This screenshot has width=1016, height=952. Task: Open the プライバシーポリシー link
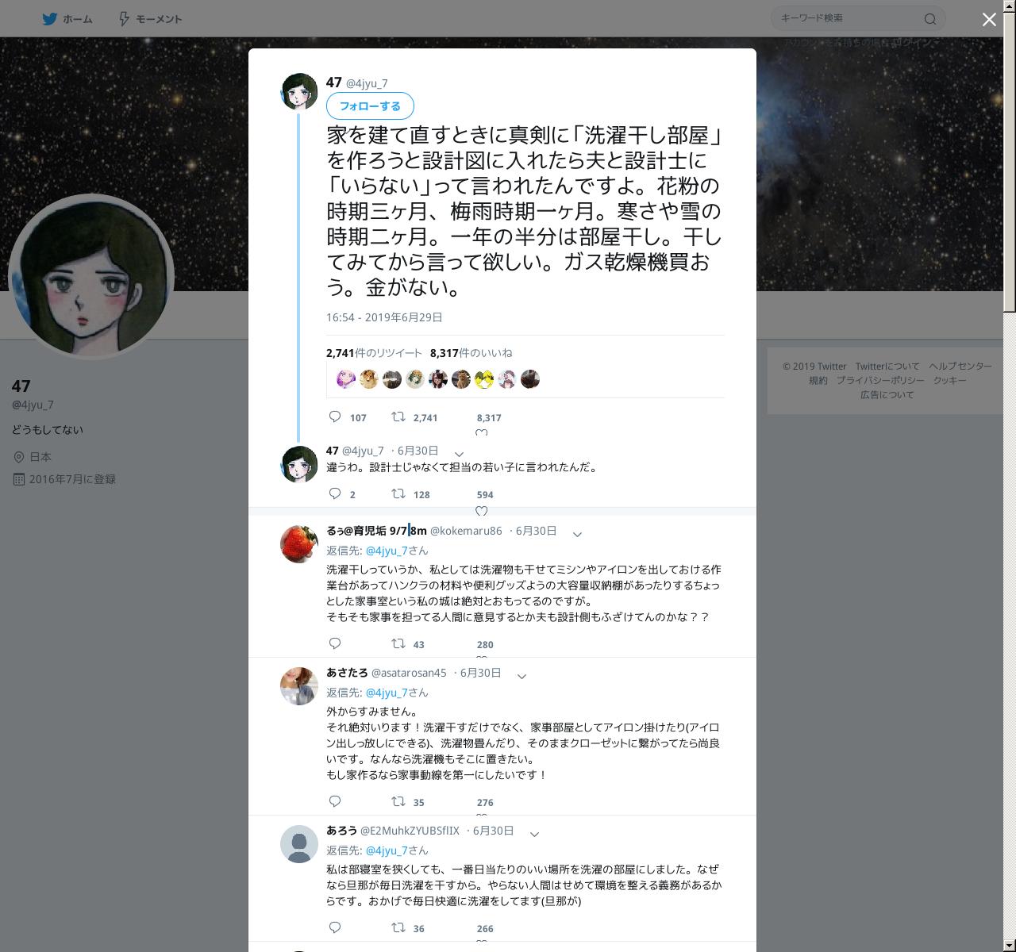coord(880,380)
